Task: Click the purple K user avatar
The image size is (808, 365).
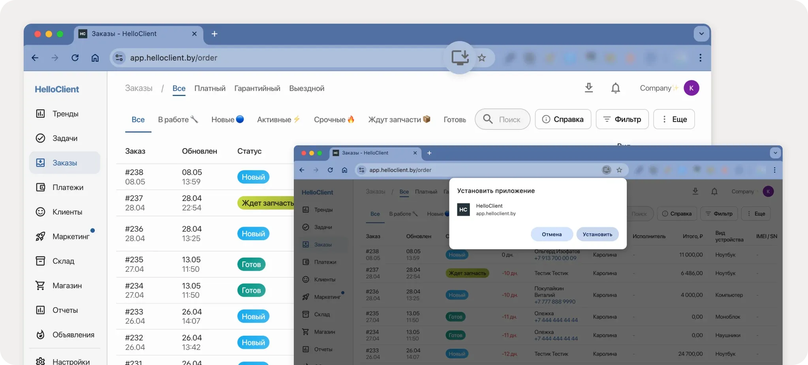Action: (x=691, y=88)
